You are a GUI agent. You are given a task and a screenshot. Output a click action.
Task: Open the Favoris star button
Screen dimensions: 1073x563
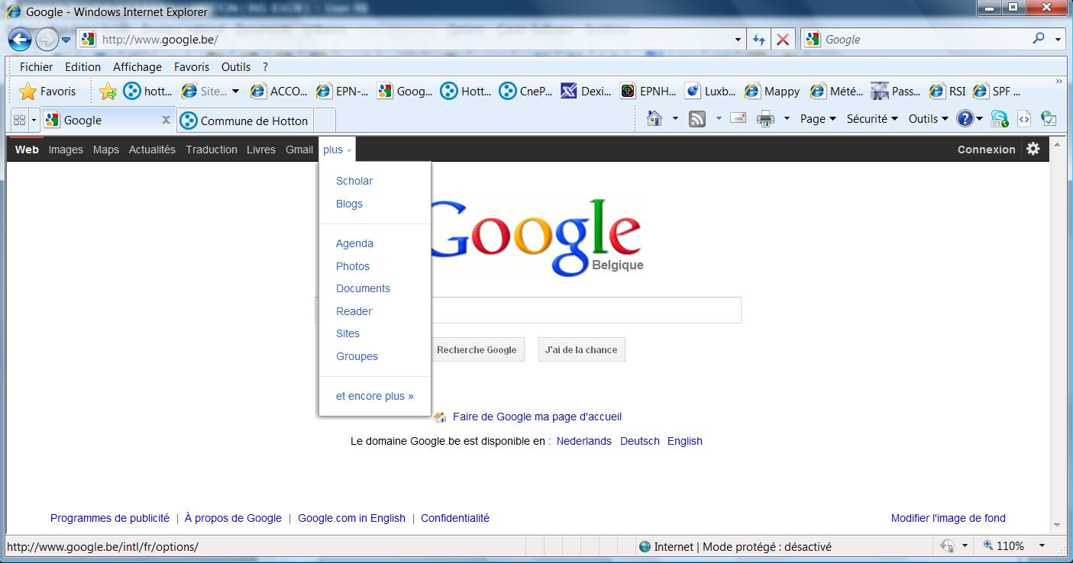(47, 92)
